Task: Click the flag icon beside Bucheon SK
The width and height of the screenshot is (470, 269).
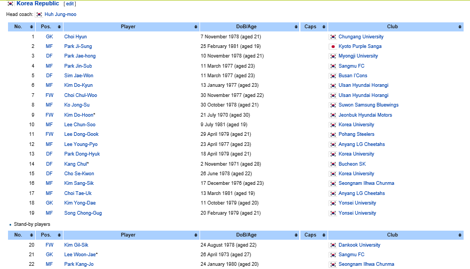Action: (x=333, y=164)
